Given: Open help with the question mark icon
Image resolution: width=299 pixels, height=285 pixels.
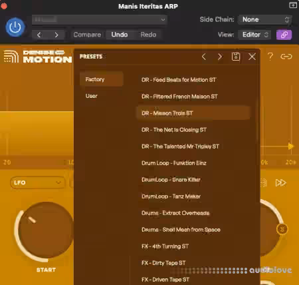Looking at the screenshot, I should point(270,57).
